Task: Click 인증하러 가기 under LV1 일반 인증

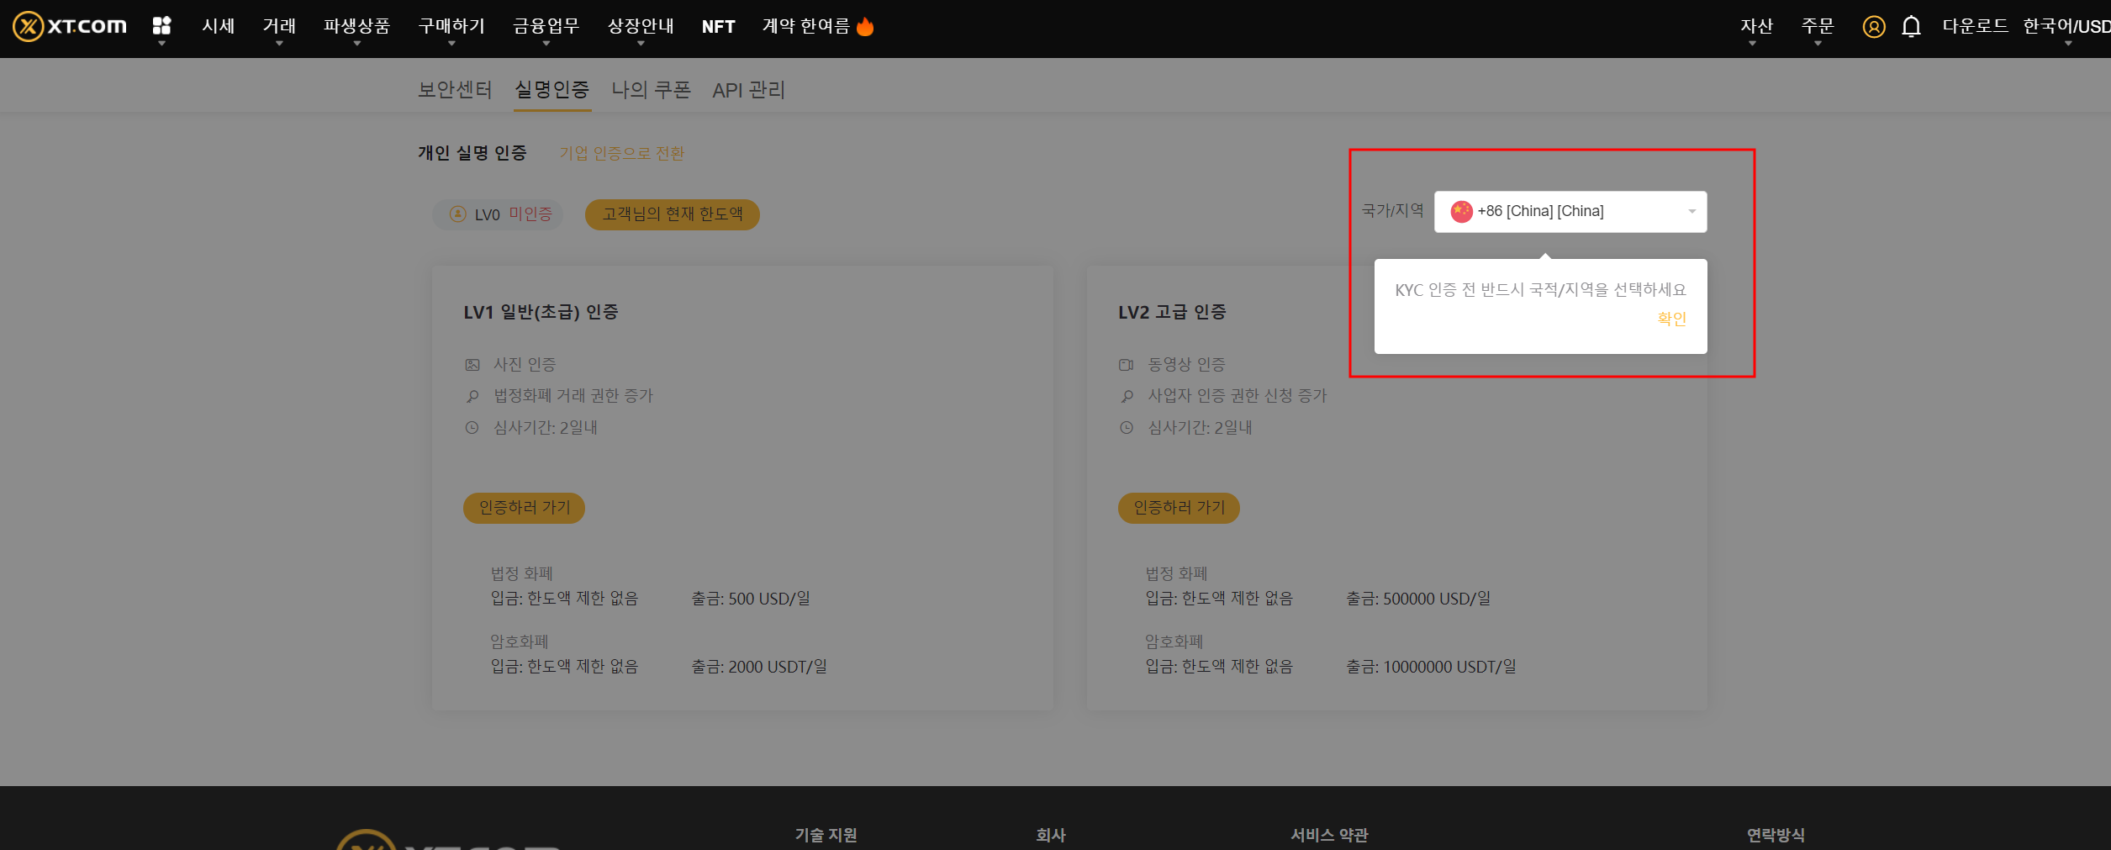Action: (523, 508)
